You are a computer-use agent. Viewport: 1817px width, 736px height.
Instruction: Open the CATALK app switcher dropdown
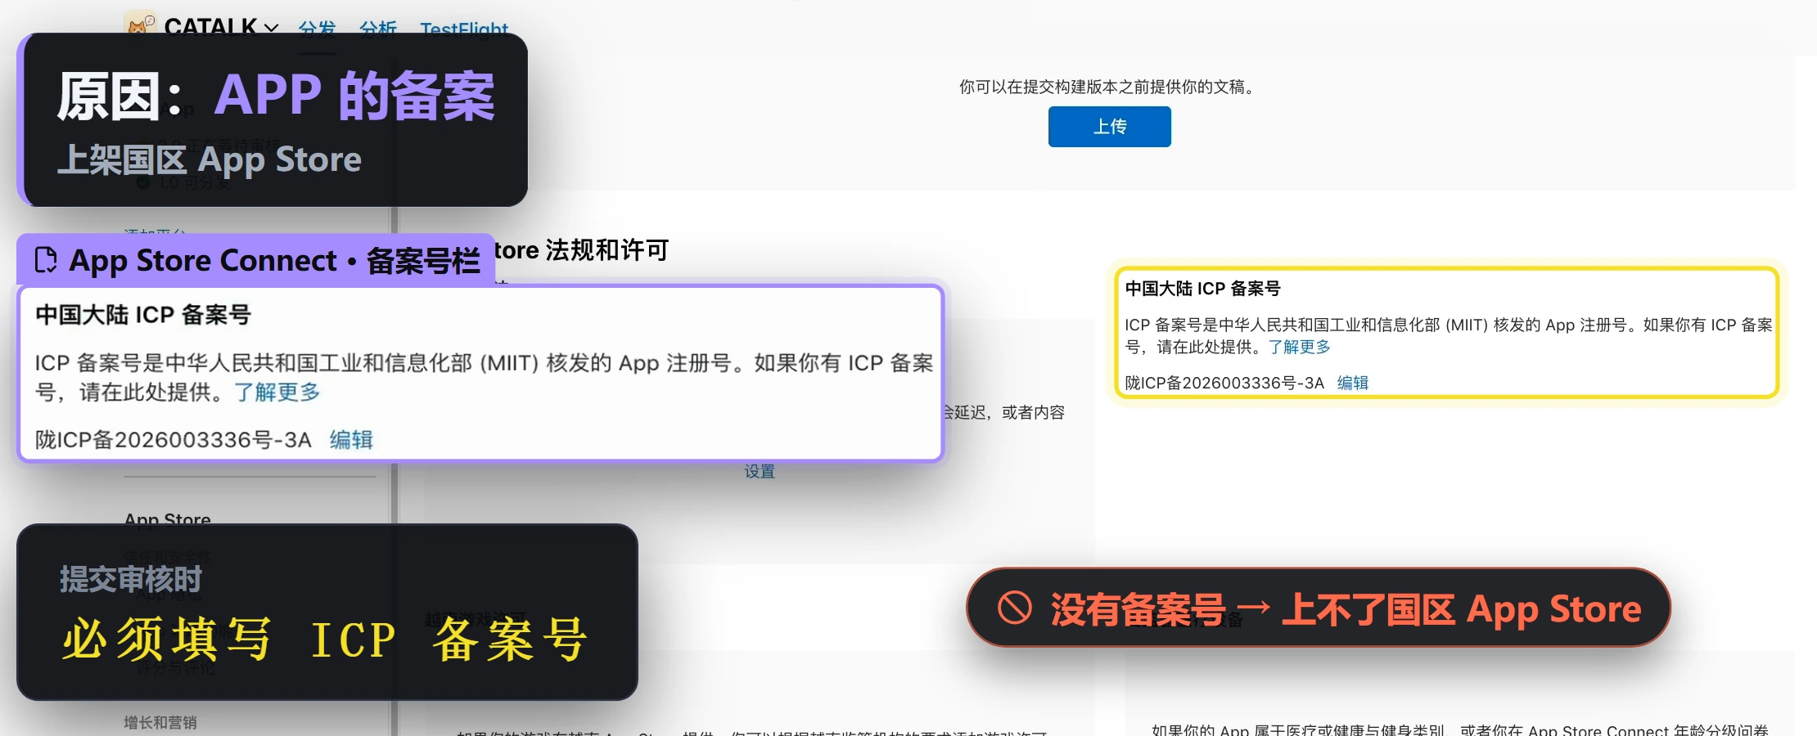(221, 27)
